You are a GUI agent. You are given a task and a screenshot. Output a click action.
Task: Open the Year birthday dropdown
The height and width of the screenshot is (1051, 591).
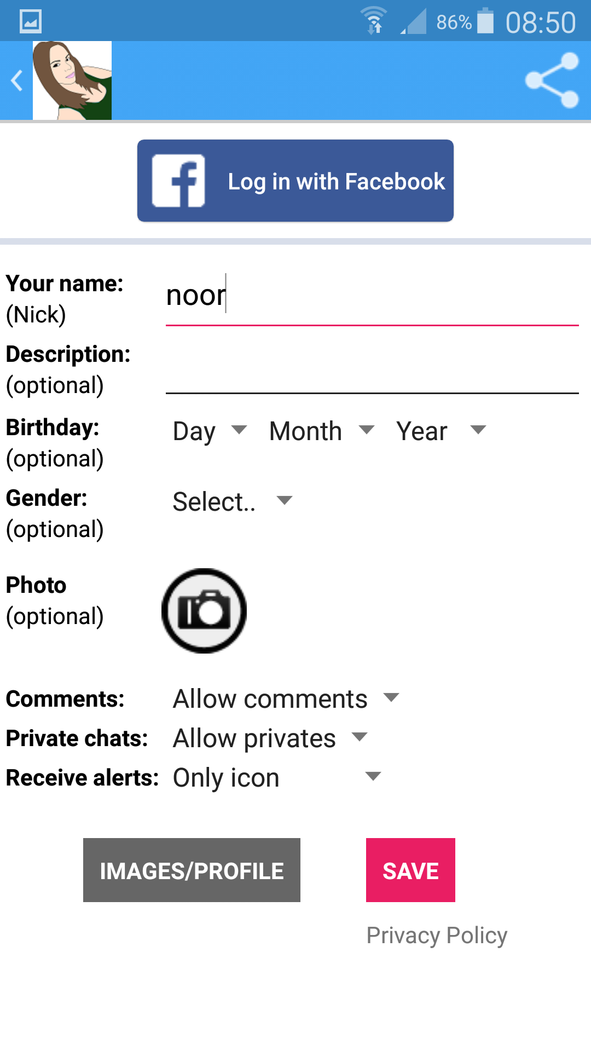click(441, 431)
